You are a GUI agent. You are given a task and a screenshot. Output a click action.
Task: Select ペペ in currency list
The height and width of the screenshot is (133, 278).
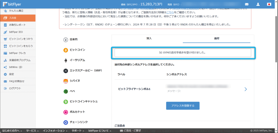click(x=72, y=91)
